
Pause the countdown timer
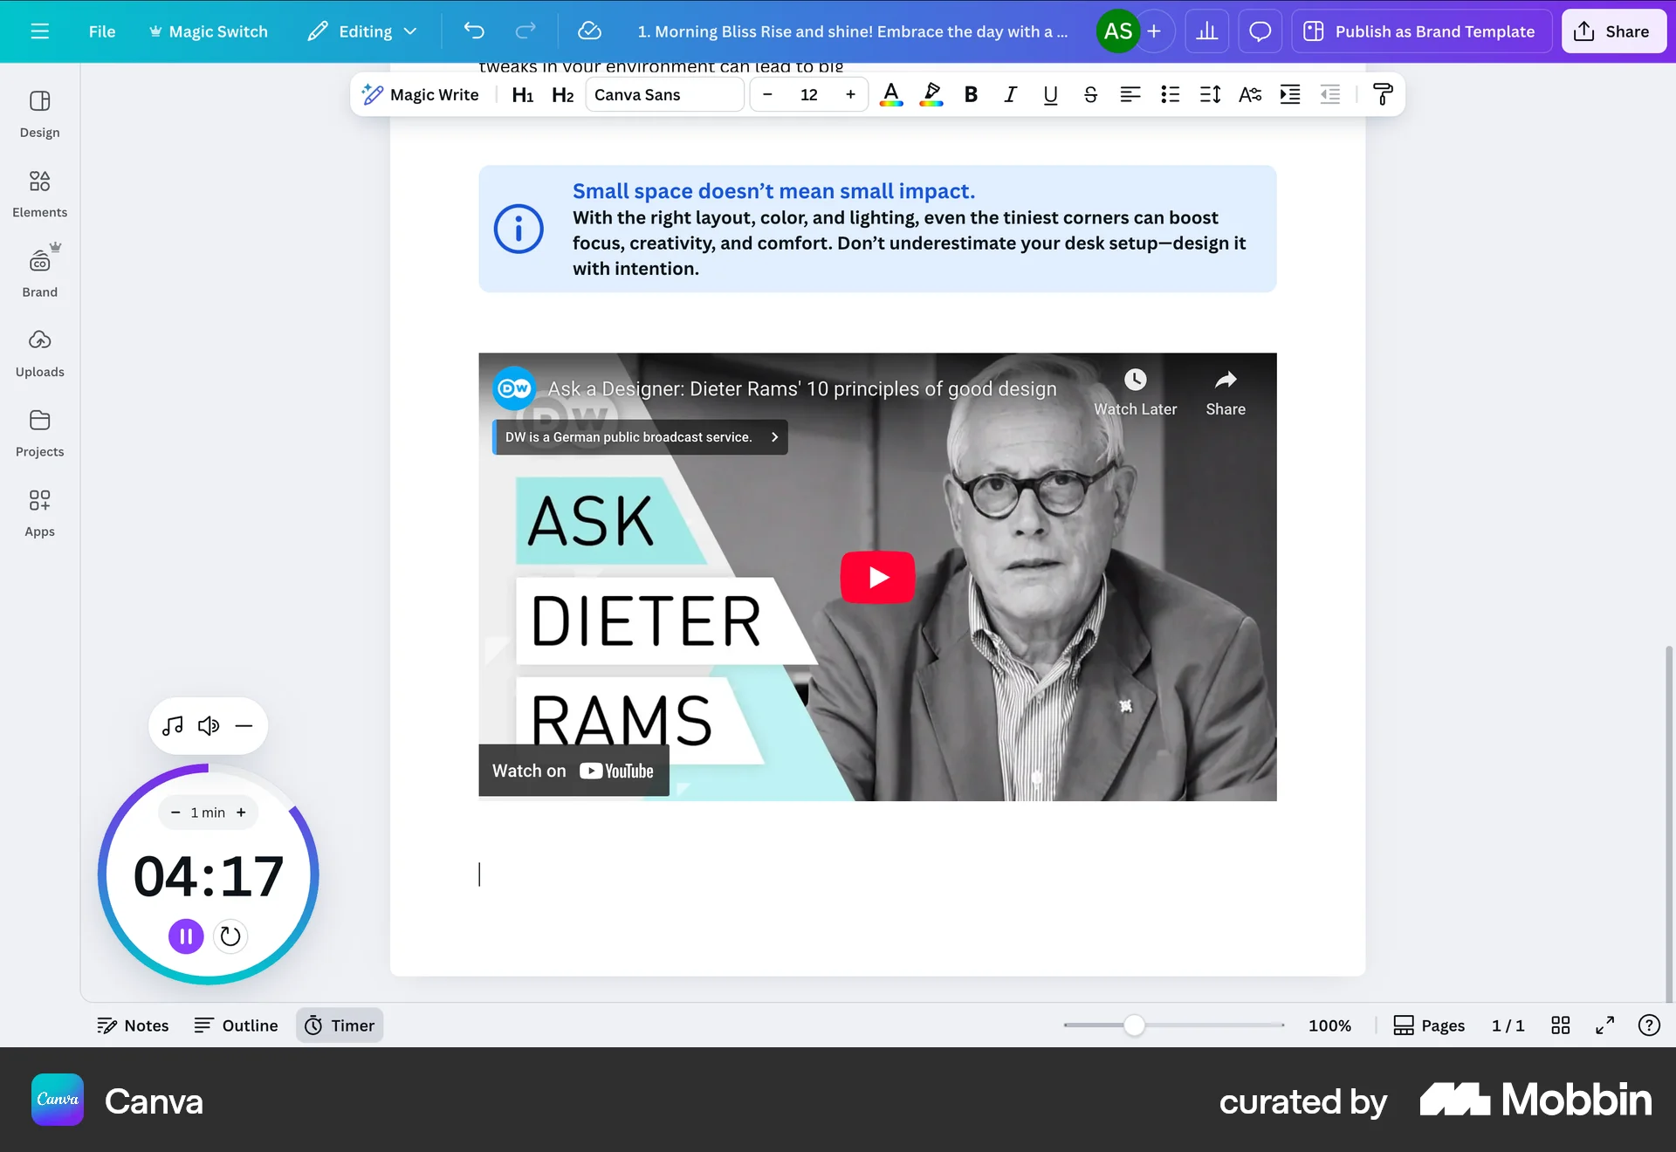click(x=185, y=936)
